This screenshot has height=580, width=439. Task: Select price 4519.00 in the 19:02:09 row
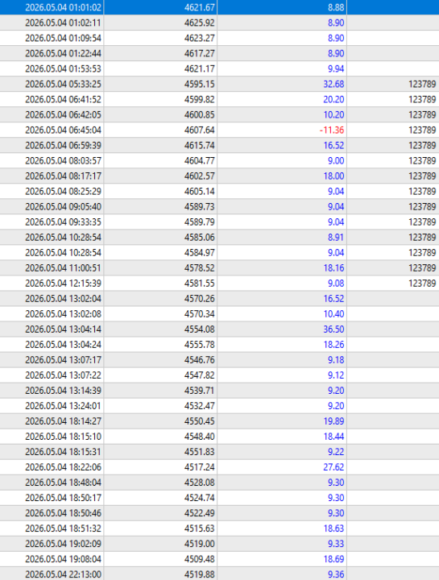click(199, 544)
